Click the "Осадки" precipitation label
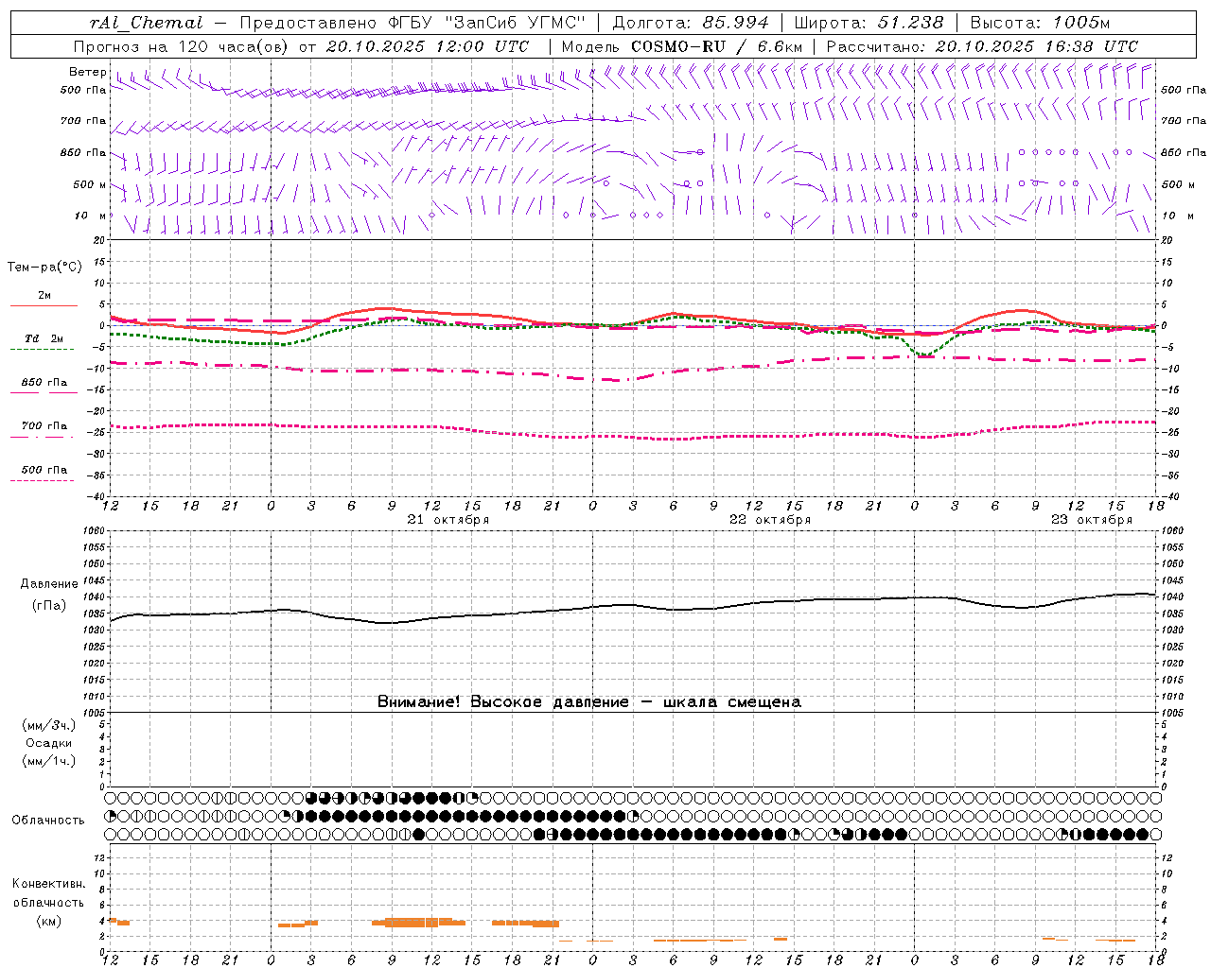Image resolution: width=1211 pixels, height=968 pixels. 49,743
